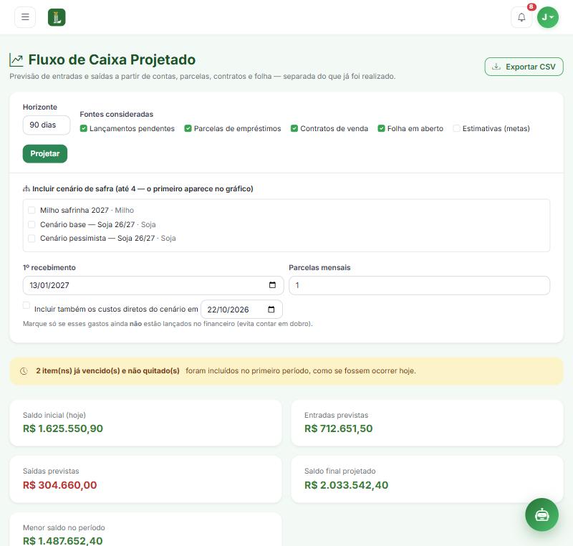Check Milho safrinha 2027 scenario
Viewport: 573px width, 546px height.
pyautogui.click(x=32, y=210)
